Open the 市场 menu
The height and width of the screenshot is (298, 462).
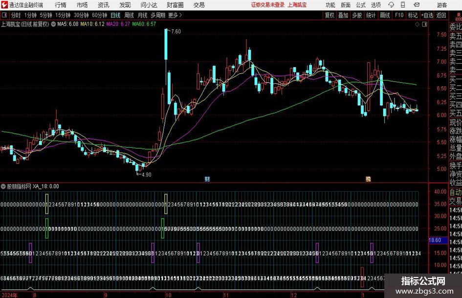pyautogui.click(x=82, y=5)
